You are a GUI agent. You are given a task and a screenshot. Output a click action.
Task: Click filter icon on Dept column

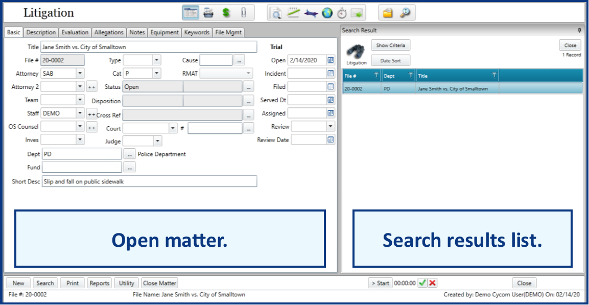(411, 75)
